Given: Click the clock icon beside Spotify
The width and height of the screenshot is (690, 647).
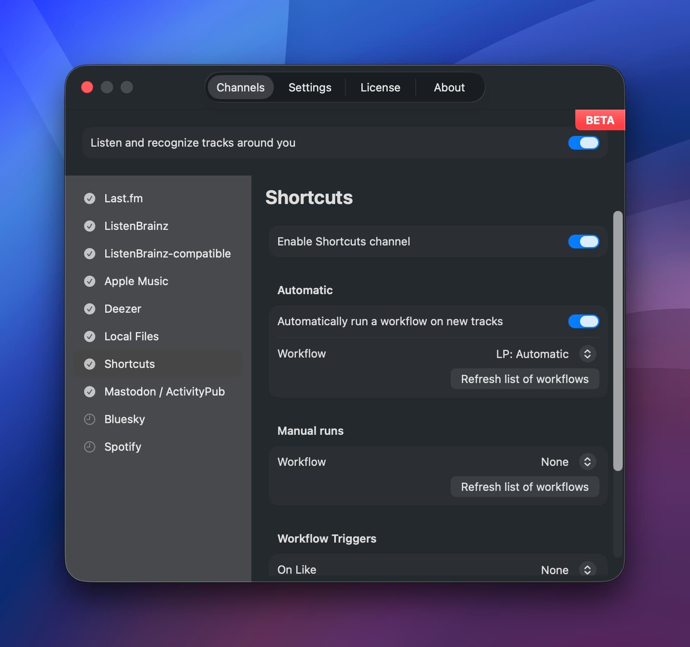Looking at the screenshot, I should pyautogui.click(x=90, y=447).
